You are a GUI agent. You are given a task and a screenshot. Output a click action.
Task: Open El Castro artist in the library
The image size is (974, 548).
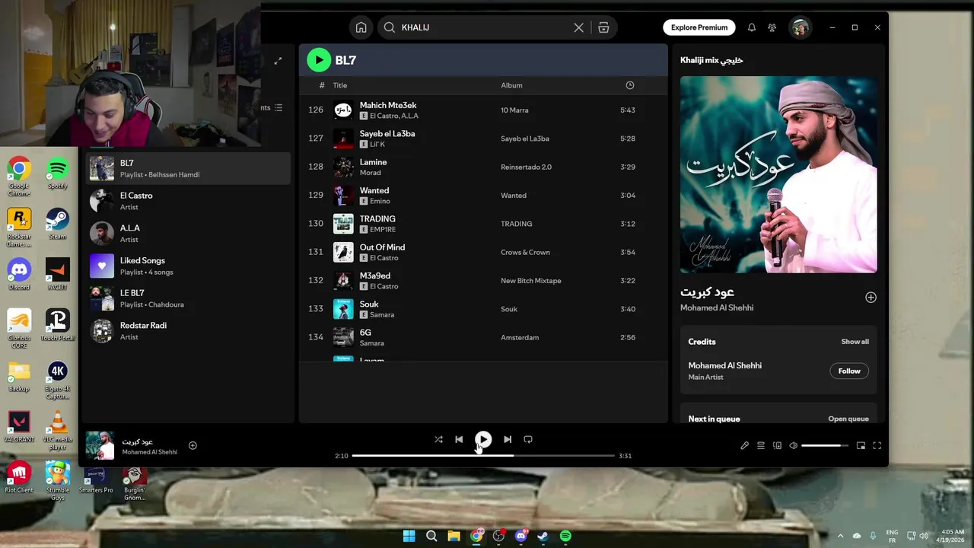pos(188,201)
